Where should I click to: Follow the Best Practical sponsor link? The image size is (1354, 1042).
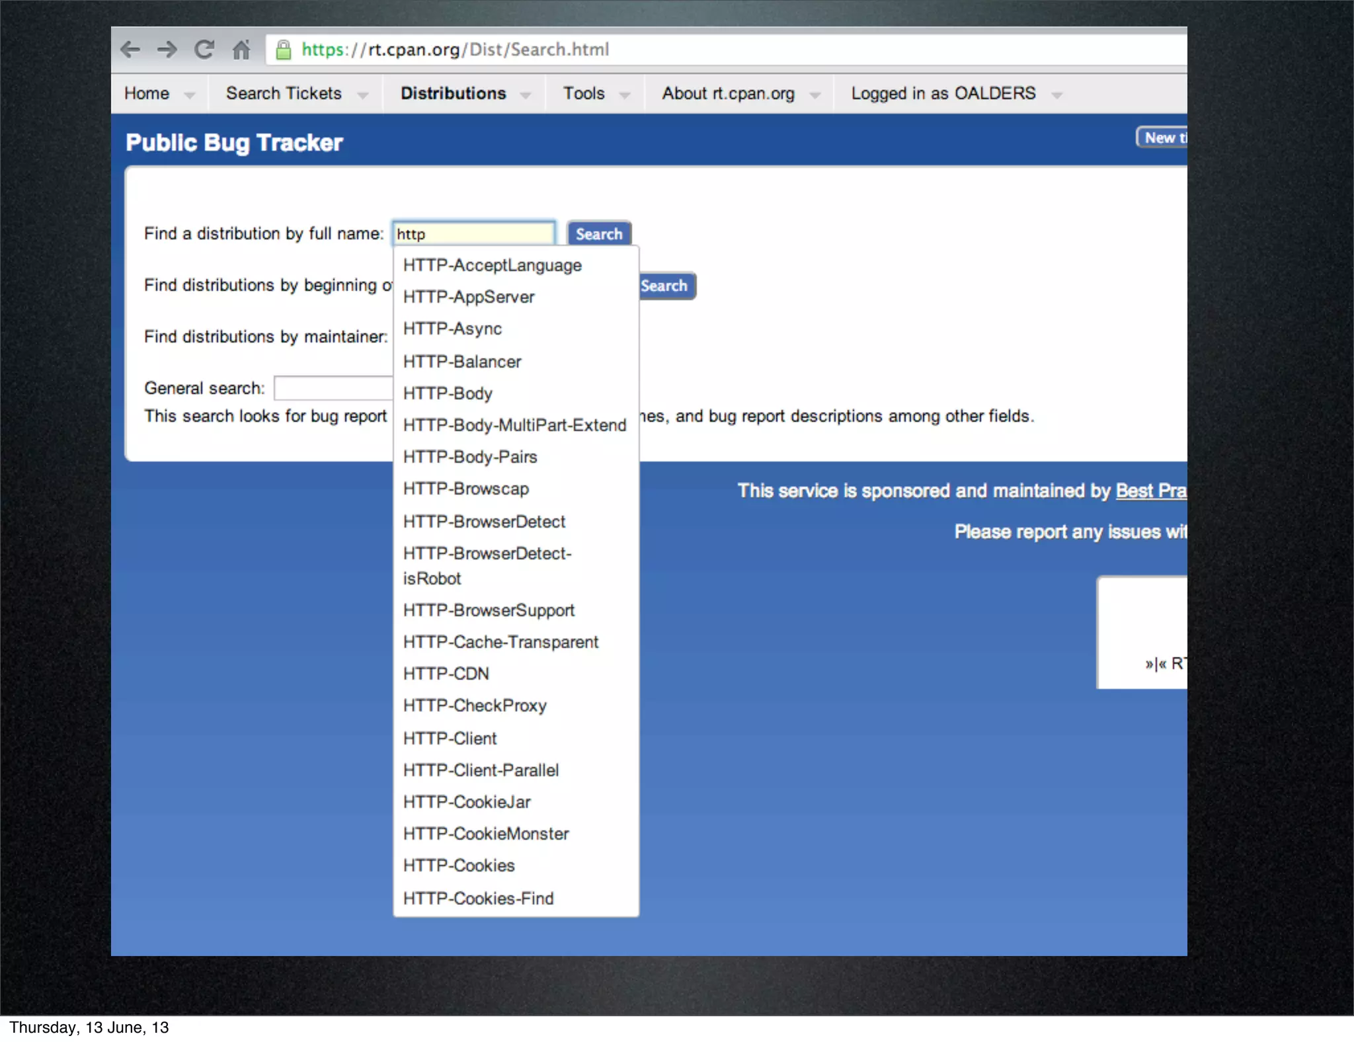coord(1150,491)
